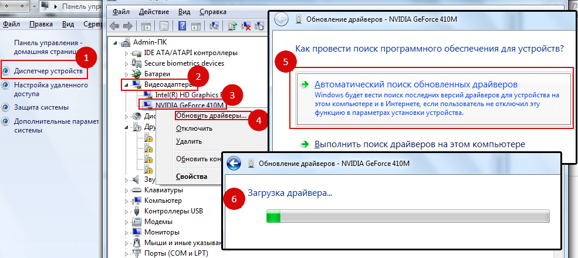Open the Properties toolbar icon

[164, 26]
